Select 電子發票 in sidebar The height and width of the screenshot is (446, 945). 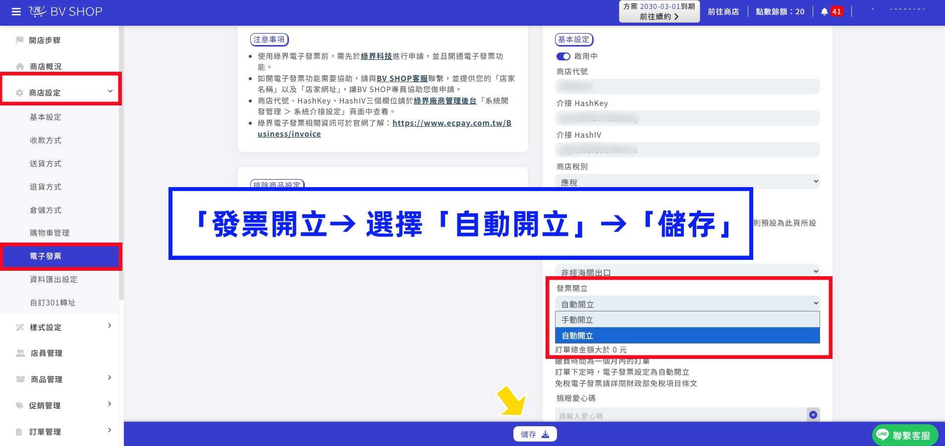[60, 256]
